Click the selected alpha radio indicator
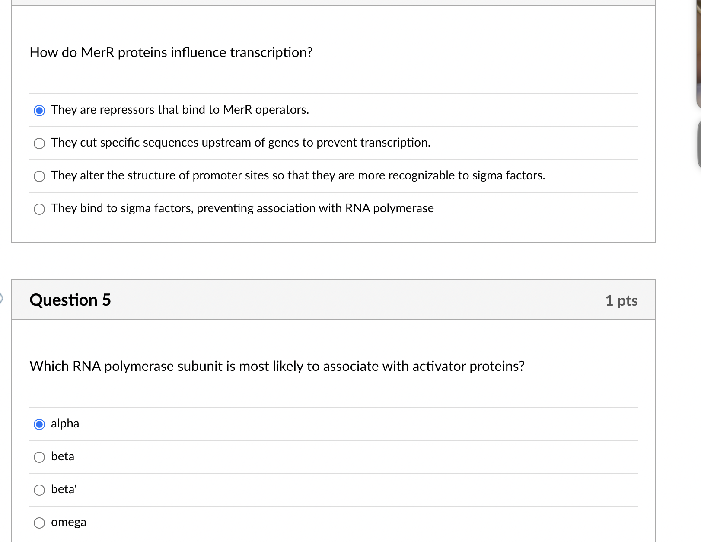The image size is (701, 542). [x=39, y=424]
